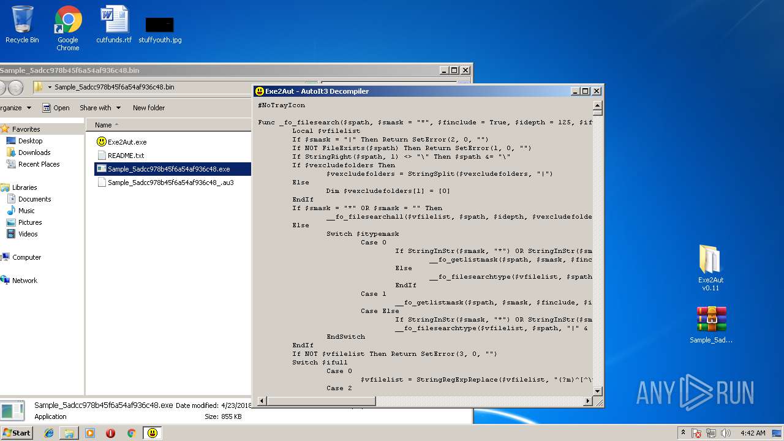Screen dimensions: 784x441
Task: Click the Exe2Aut smiley title bar icon
Action: 260,91
